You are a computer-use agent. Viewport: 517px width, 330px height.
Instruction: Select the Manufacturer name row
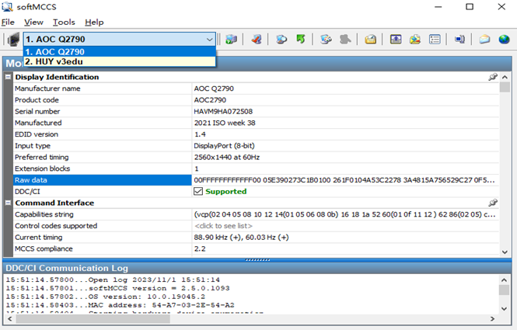tap(256, 89)
